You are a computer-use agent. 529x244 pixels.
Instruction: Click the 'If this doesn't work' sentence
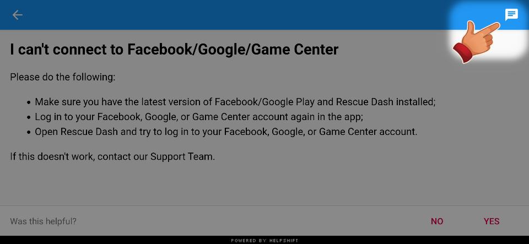click(x=112, y=157)
